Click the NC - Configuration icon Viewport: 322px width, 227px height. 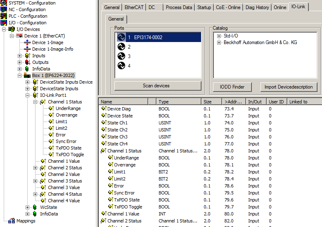click(3, 9)
